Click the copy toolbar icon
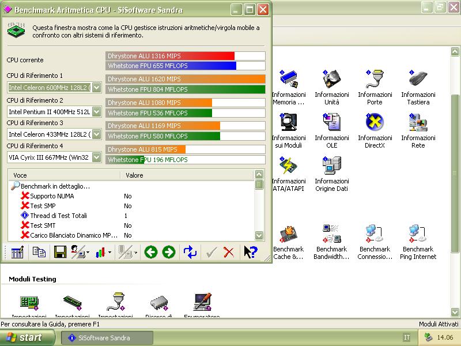 pos(39,252)
